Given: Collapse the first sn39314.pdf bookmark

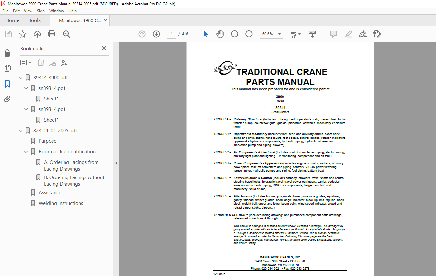Looking at the screenshot, I should pyautogui.click(x=26, y=88).
